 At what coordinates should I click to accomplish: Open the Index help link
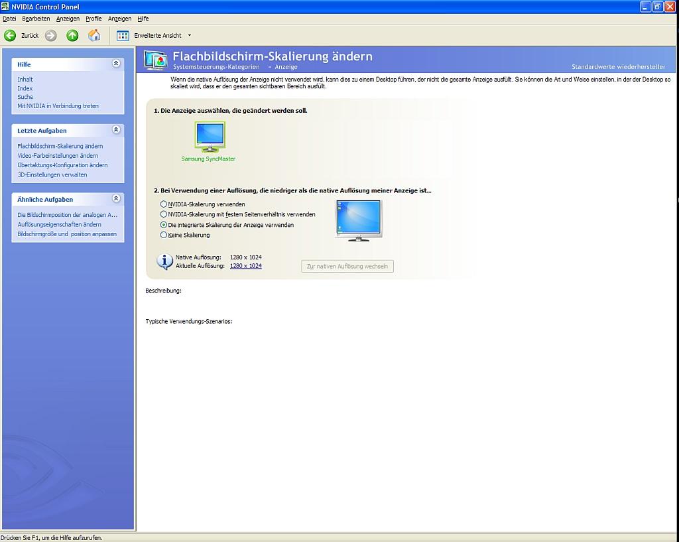(25, 88)
